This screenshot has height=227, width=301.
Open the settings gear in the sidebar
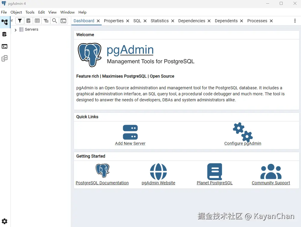coord(5,221)
